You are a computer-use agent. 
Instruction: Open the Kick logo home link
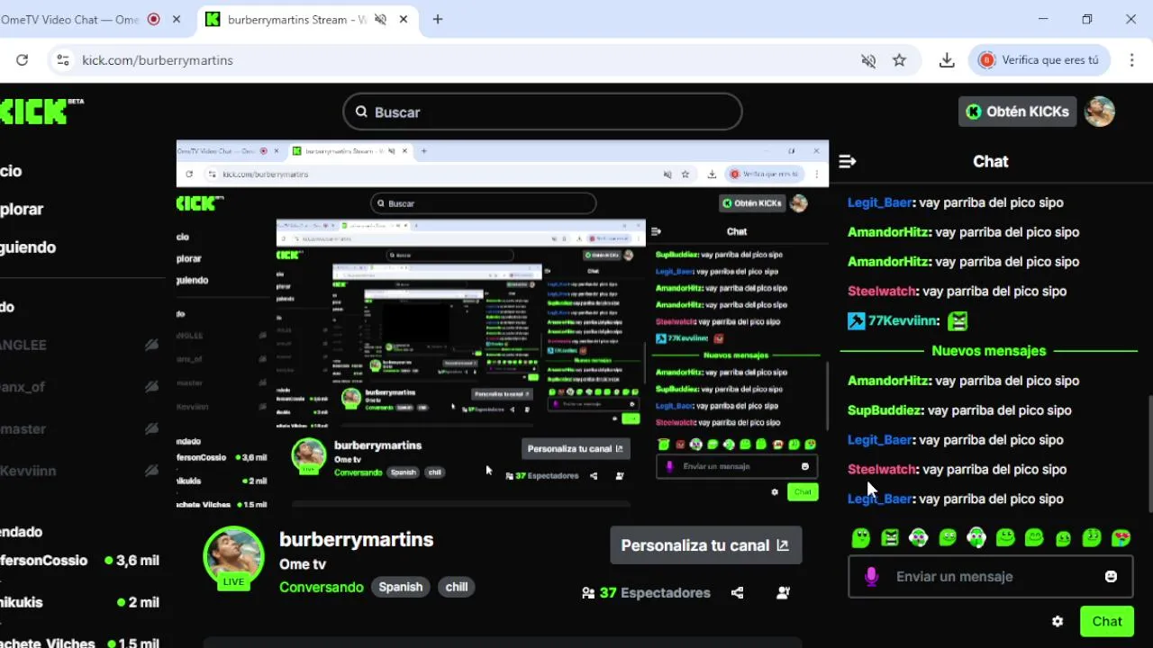(x=41, y=112)
